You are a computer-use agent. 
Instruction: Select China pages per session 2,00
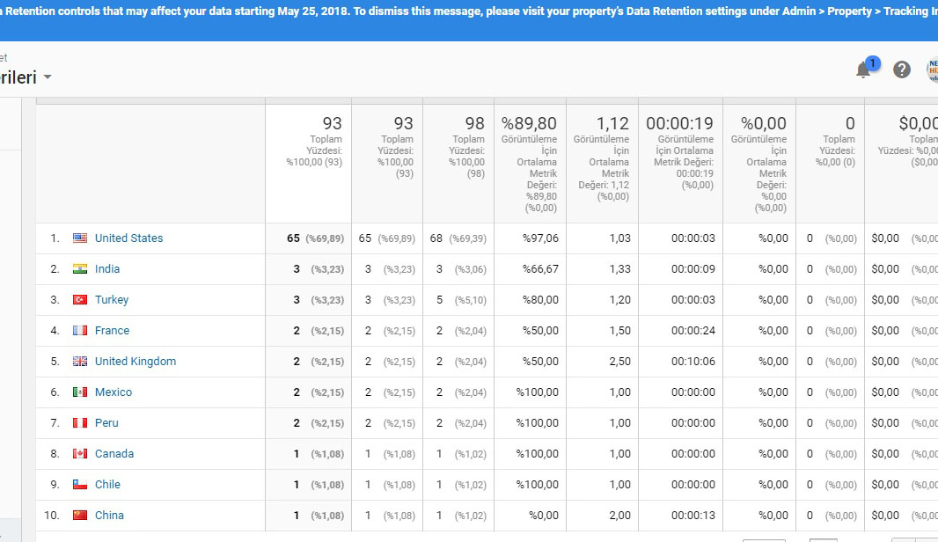(x=619, y=515)
